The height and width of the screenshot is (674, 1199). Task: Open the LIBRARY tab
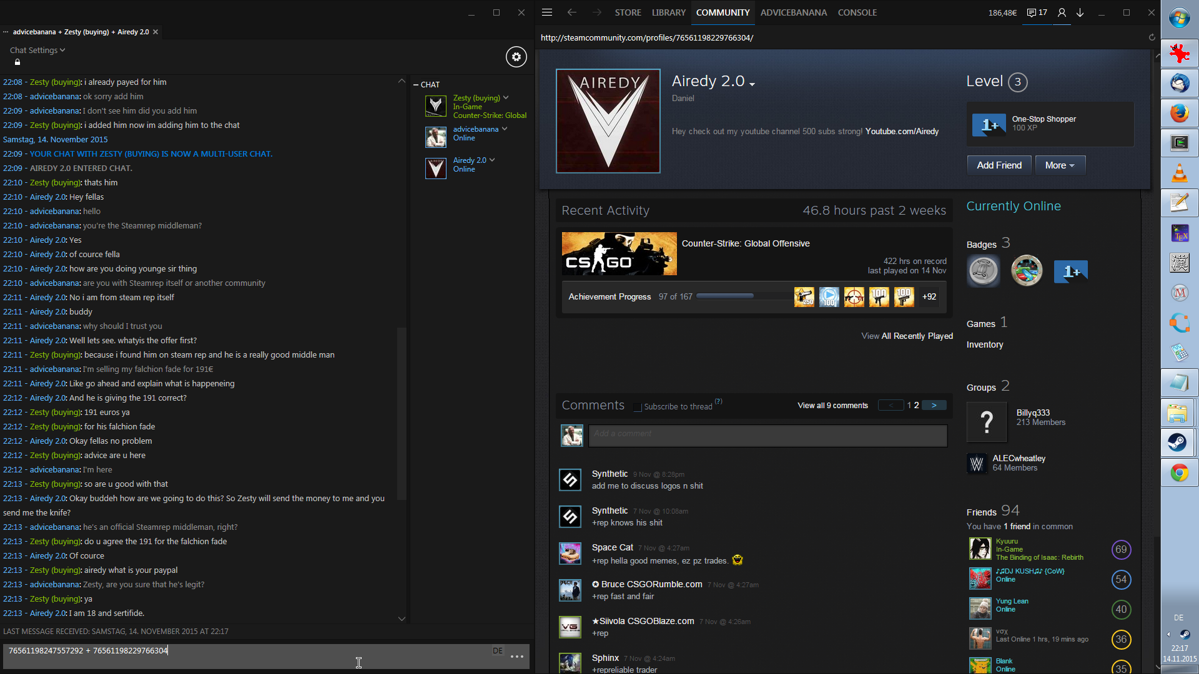pos(668,12)
